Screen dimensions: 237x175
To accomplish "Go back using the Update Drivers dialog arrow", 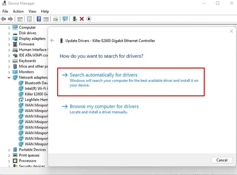I will click(x=52, y=41).
